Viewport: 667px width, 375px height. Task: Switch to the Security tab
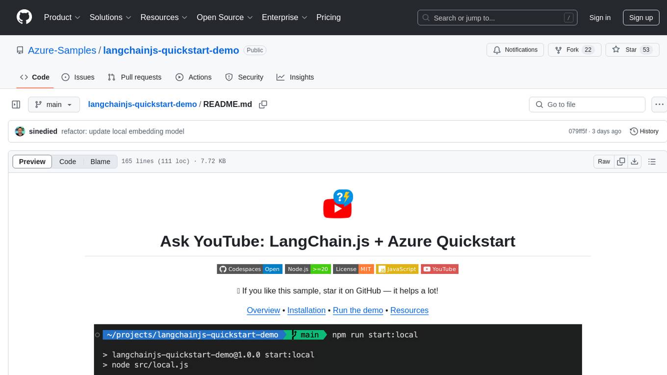click(x=244, y=77)
